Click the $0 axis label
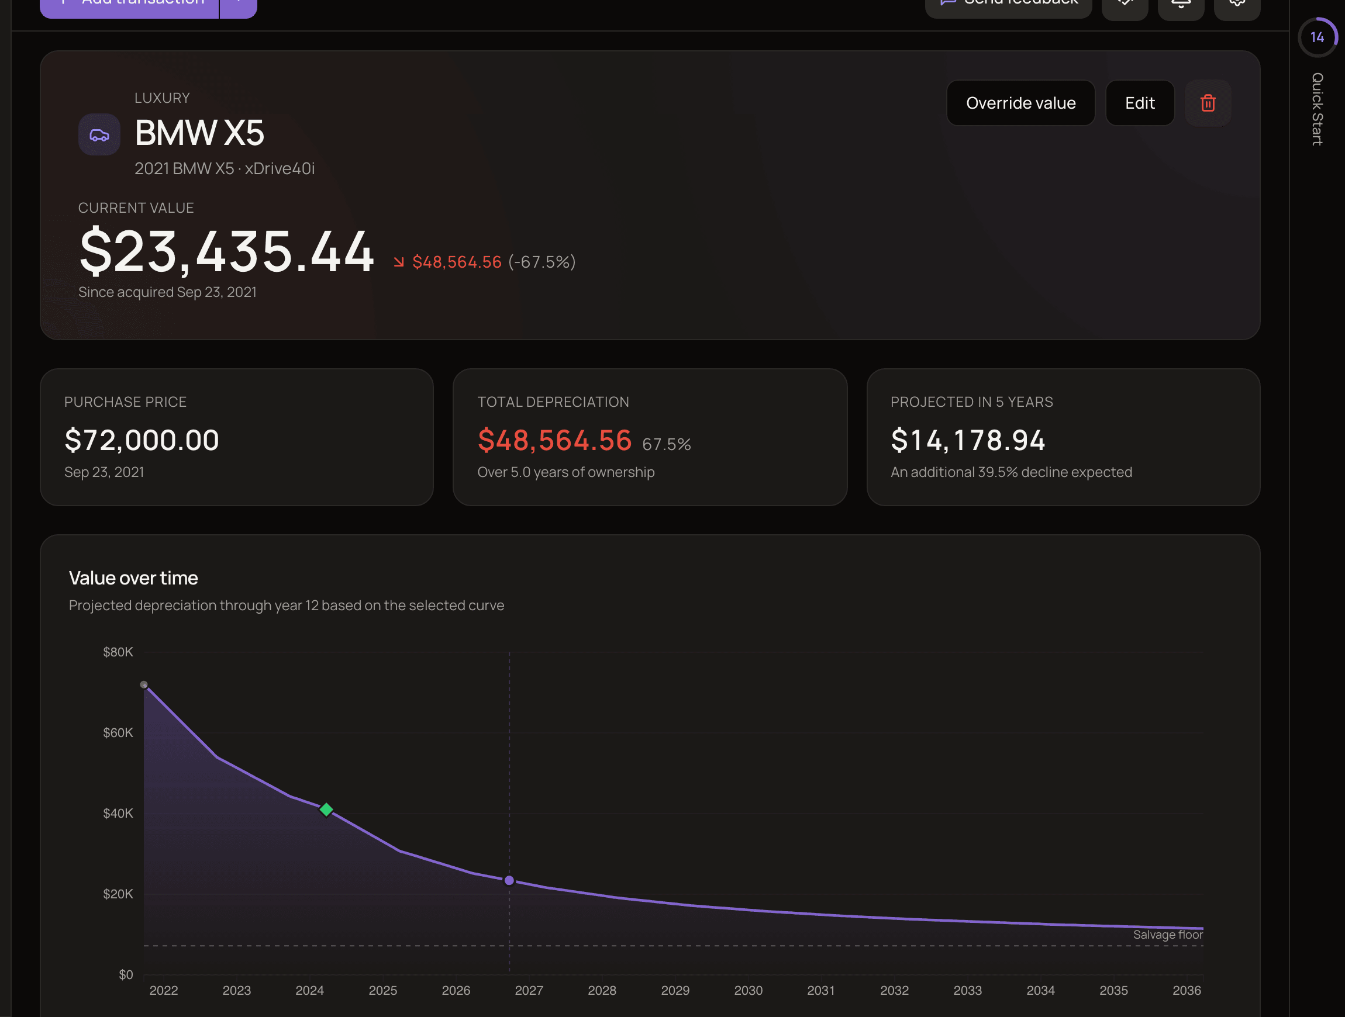The image size is (1345, 1017). (126, 975)
